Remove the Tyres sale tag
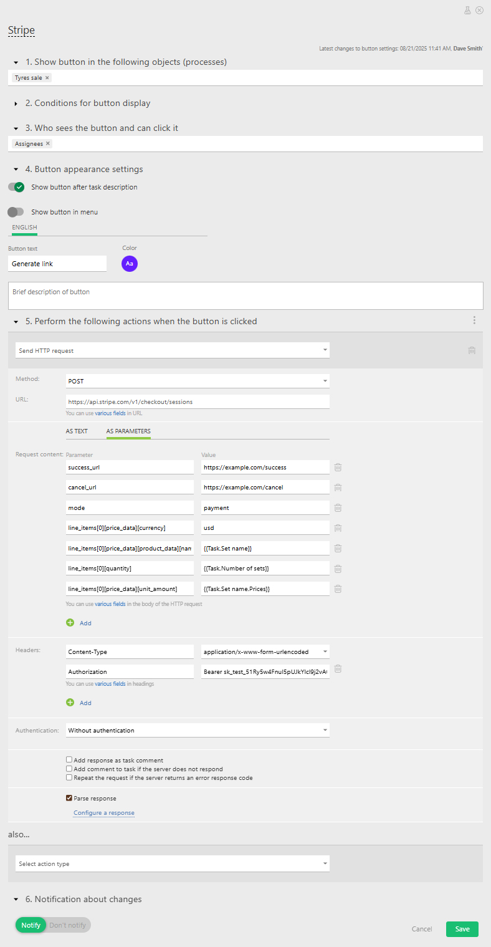Screen dimensions: 491x947 coord(47,78)
